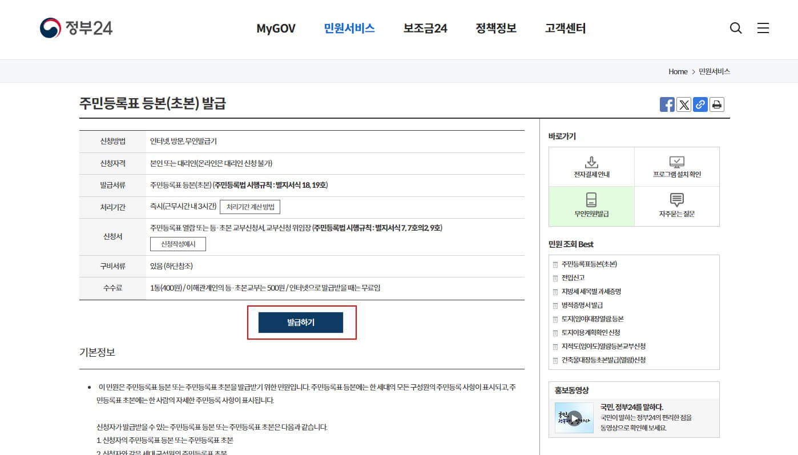Open 무인민원발급 shortcut
This screenshot has height=455, width=798.
(591, 206)
